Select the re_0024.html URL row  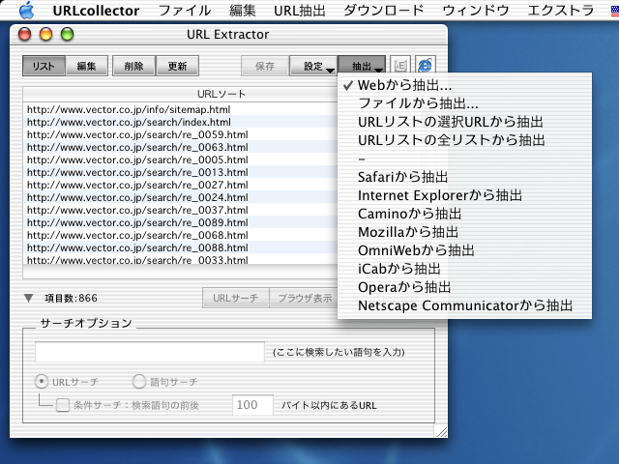pos(181,197)
